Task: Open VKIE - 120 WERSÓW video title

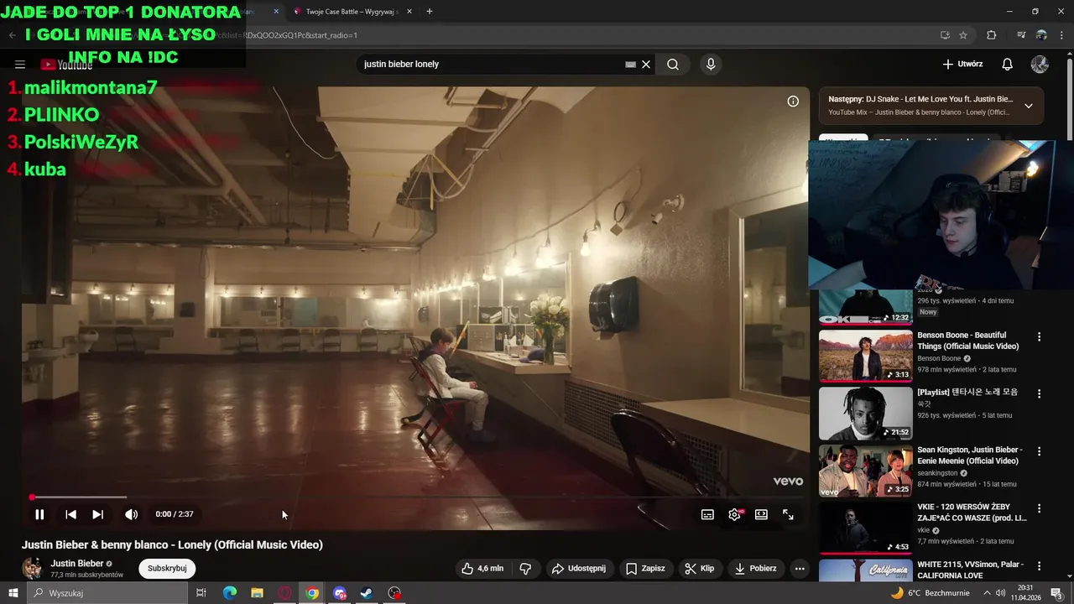Action: click(972, 513)
